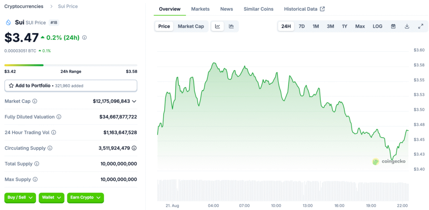The height and width of the screenshot is (210, 429).
Task: Set chart range to 1M
Action: [x=316, y=26]
